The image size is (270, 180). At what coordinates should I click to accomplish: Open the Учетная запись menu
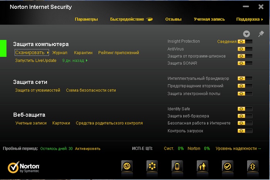point(209,19)
